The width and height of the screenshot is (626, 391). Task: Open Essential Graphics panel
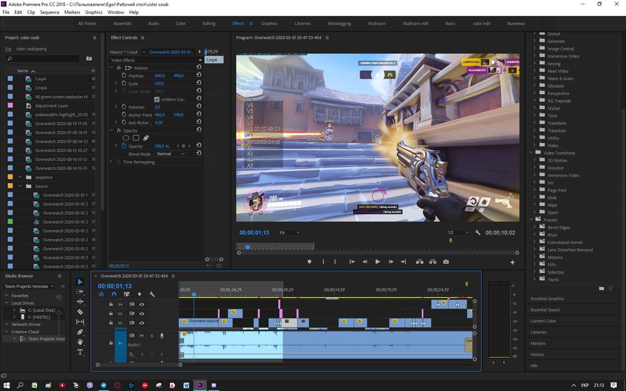(547, 299)
